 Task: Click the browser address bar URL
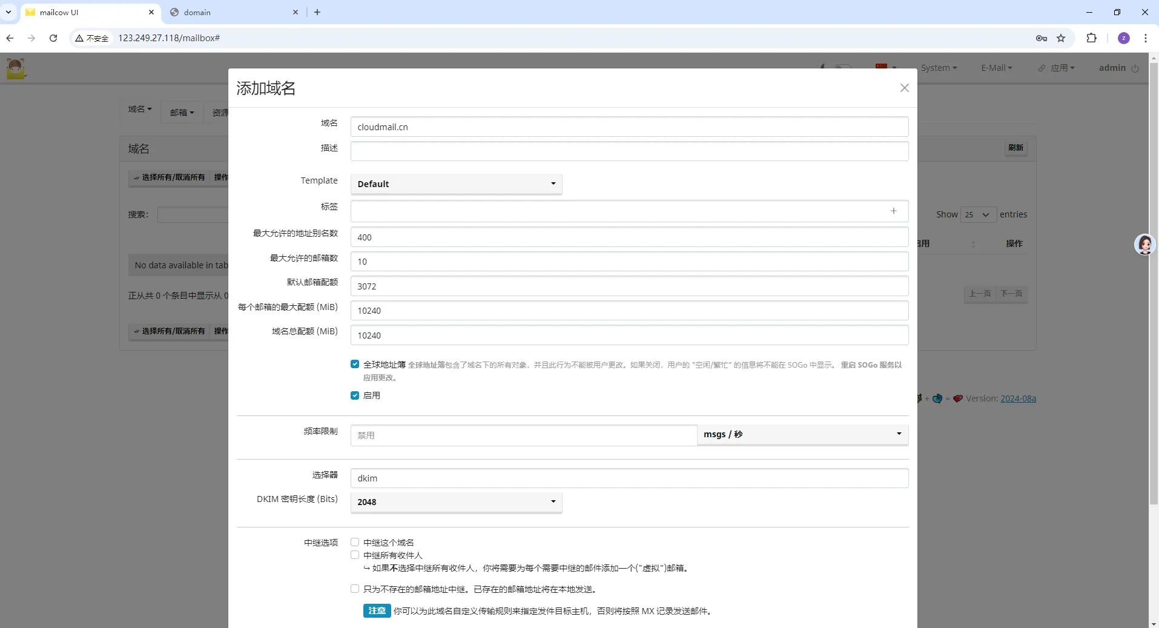(169, 38)
